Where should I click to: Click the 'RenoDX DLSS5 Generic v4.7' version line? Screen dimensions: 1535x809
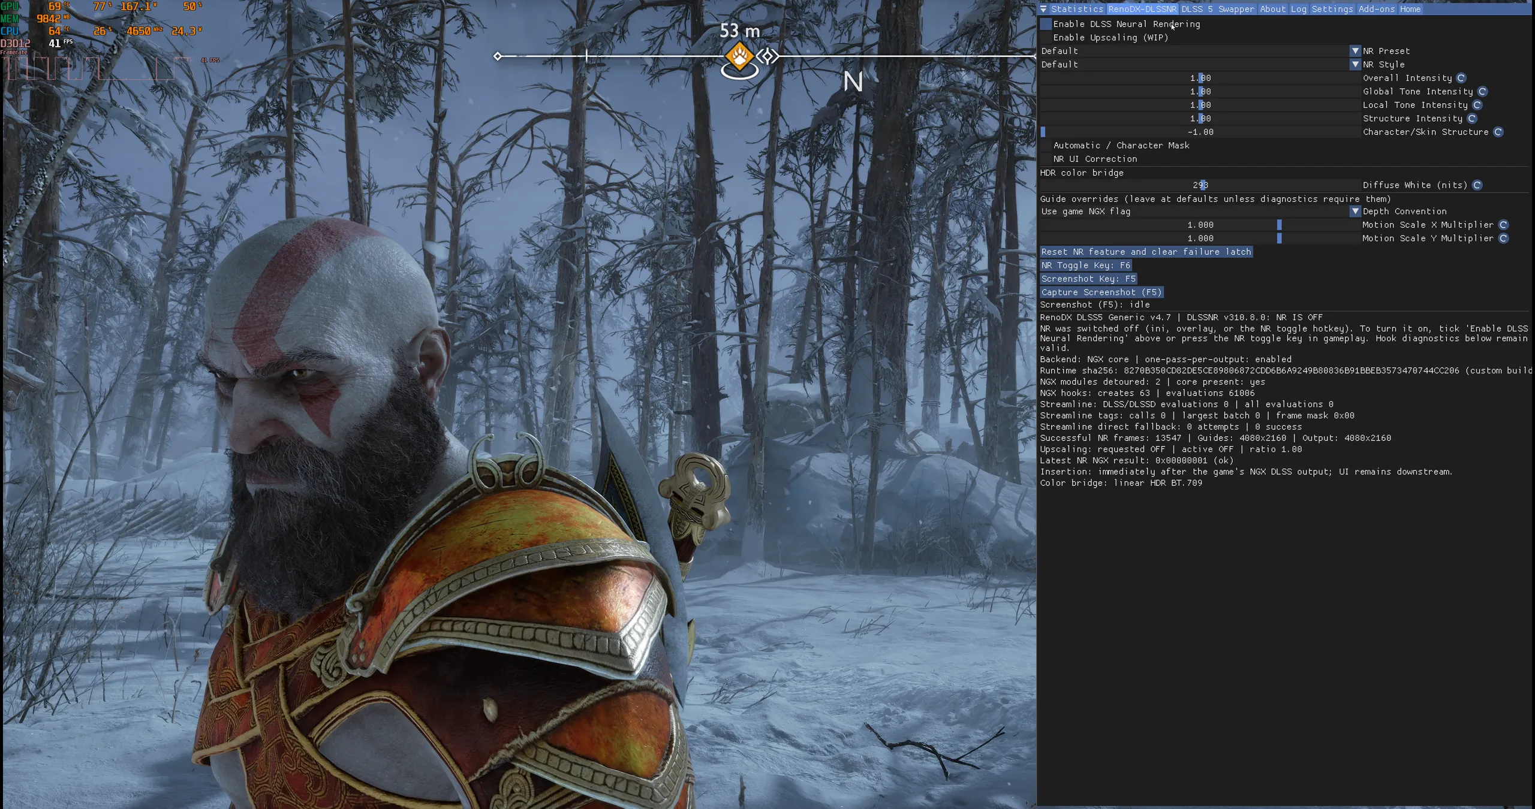coord(1181,318)
